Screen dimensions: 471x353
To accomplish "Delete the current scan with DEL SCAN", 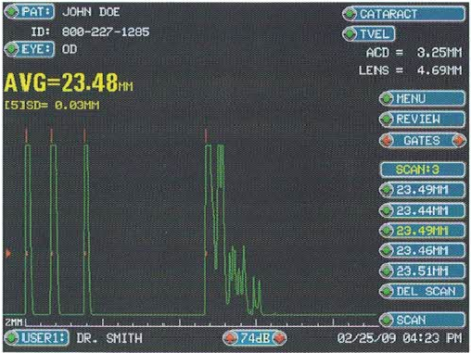I will coord(422,291).
